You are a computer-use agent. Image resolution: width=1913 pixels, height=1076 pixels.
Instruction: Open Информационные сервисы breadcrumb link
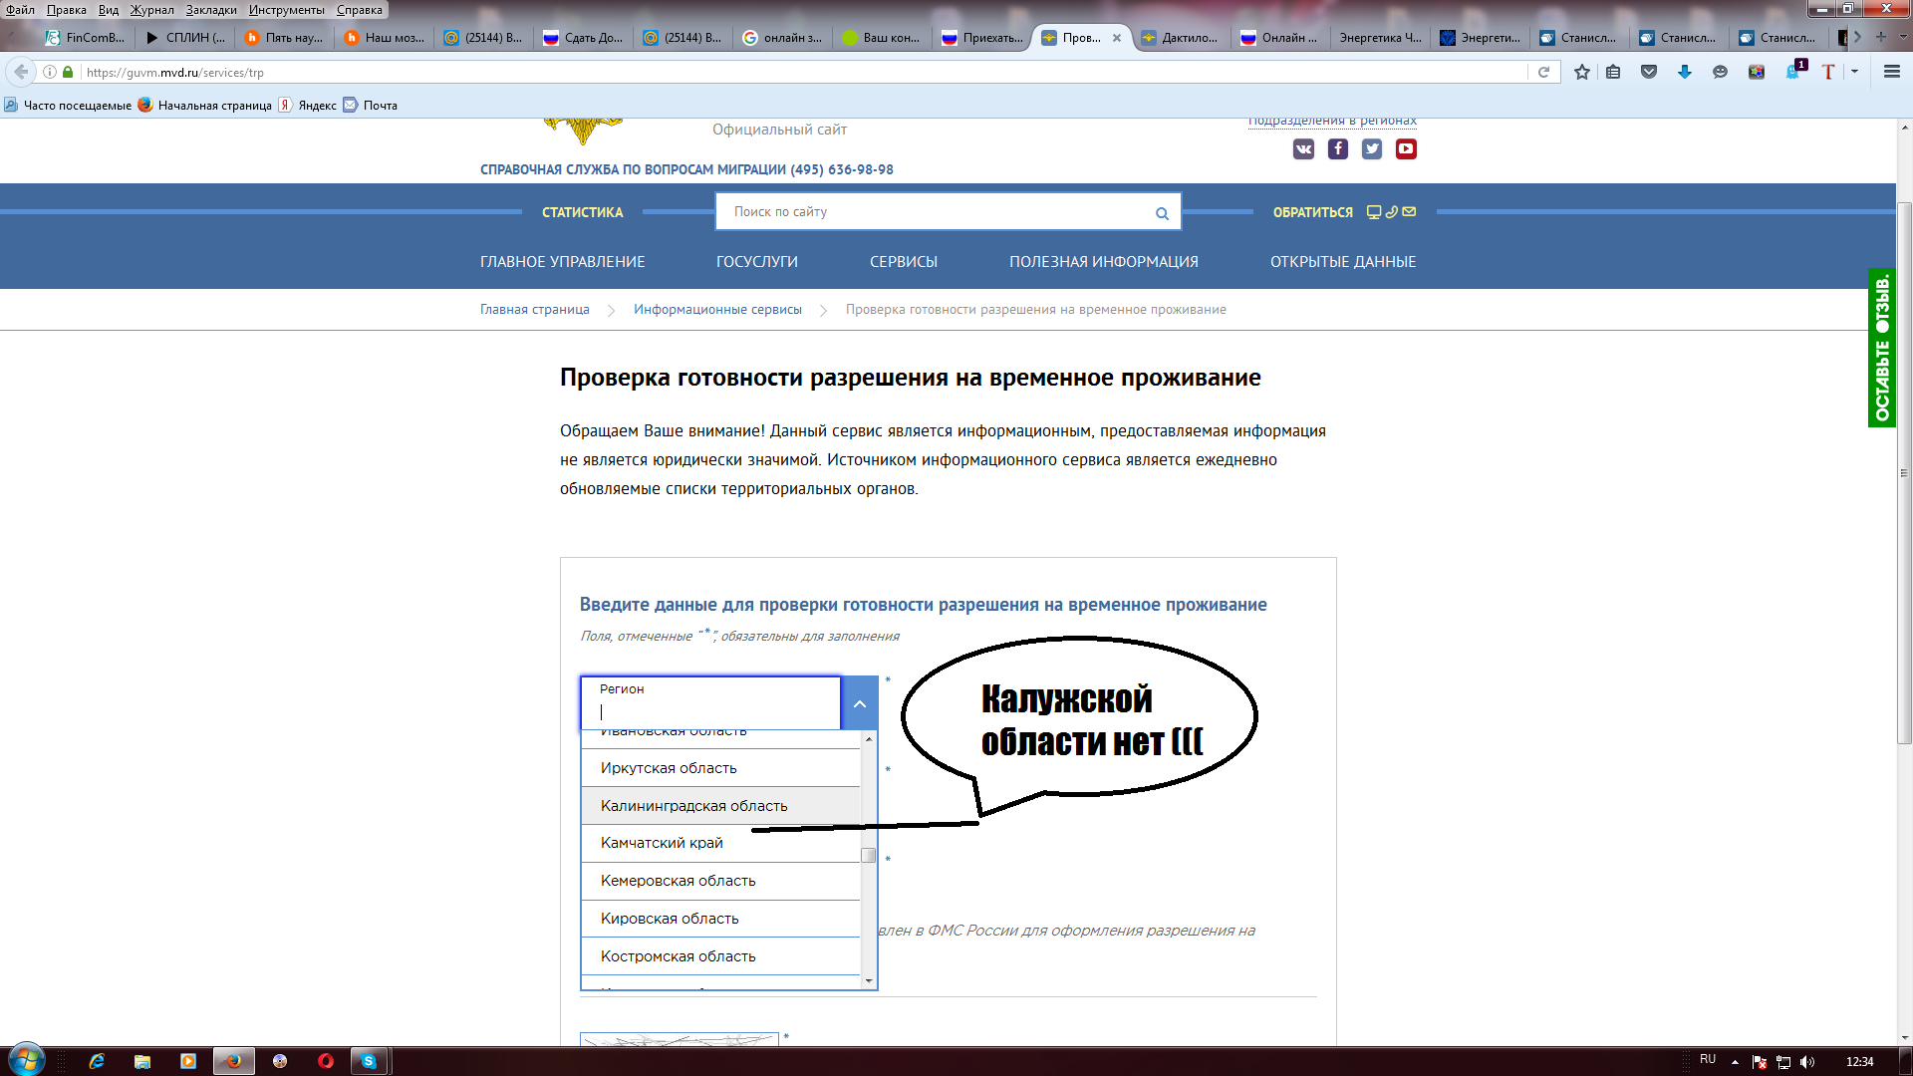coord(720,309)
